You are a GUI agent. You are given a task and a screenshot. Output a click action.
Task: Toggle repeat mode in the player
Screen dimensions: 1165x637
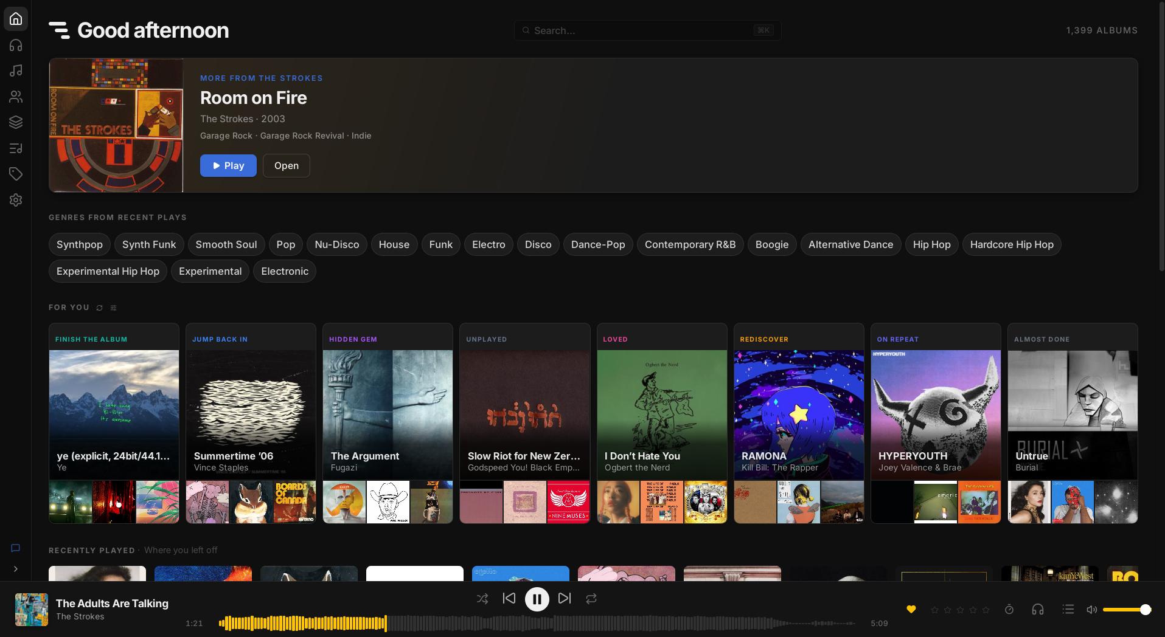[x=591, y=599]
